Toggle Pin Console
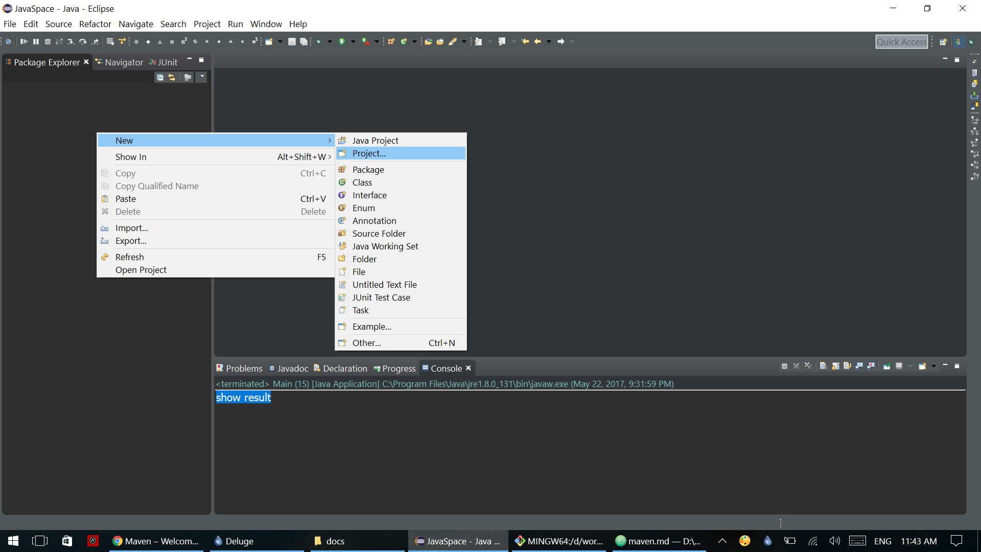 tap(887, 366)
